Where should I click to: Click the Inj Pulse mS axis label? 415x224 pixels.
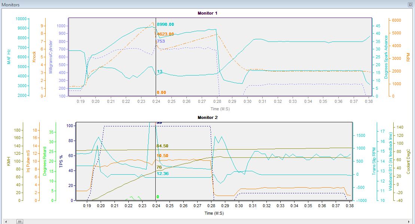pos(28,161)
